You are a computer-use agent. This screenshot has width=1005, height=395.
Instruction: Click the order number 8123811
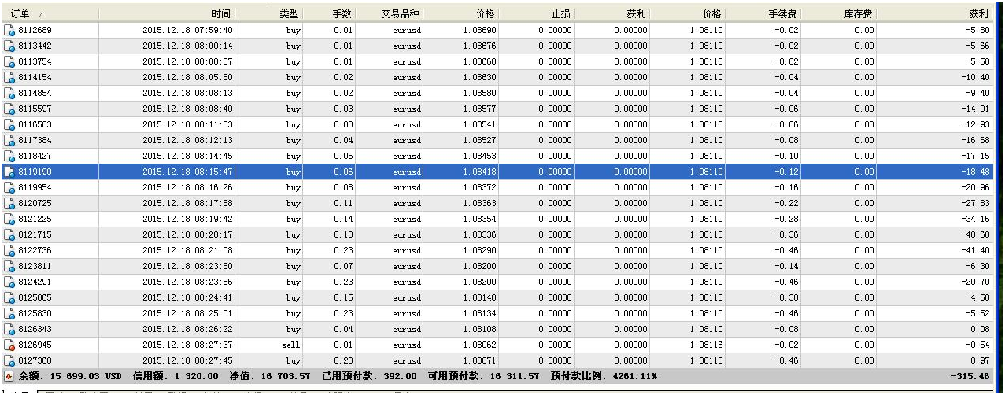click(35, 266)
